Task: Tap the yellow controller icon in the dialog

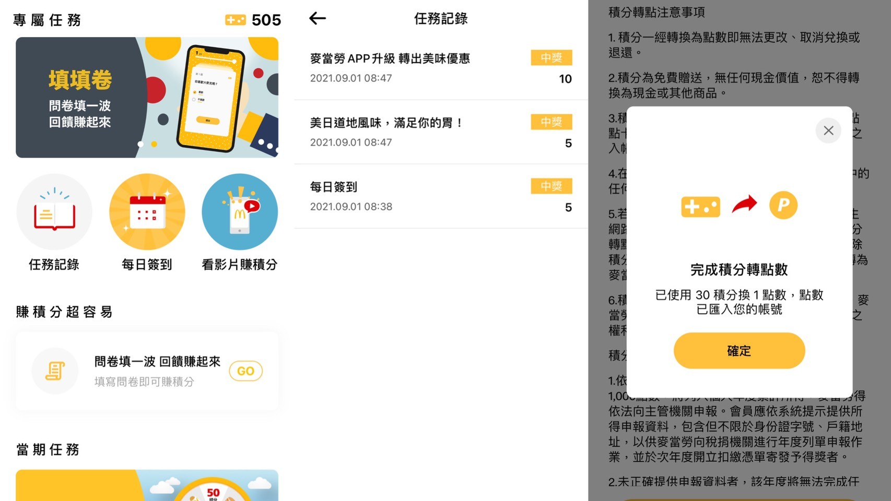Action: click(x=700, y=207)
